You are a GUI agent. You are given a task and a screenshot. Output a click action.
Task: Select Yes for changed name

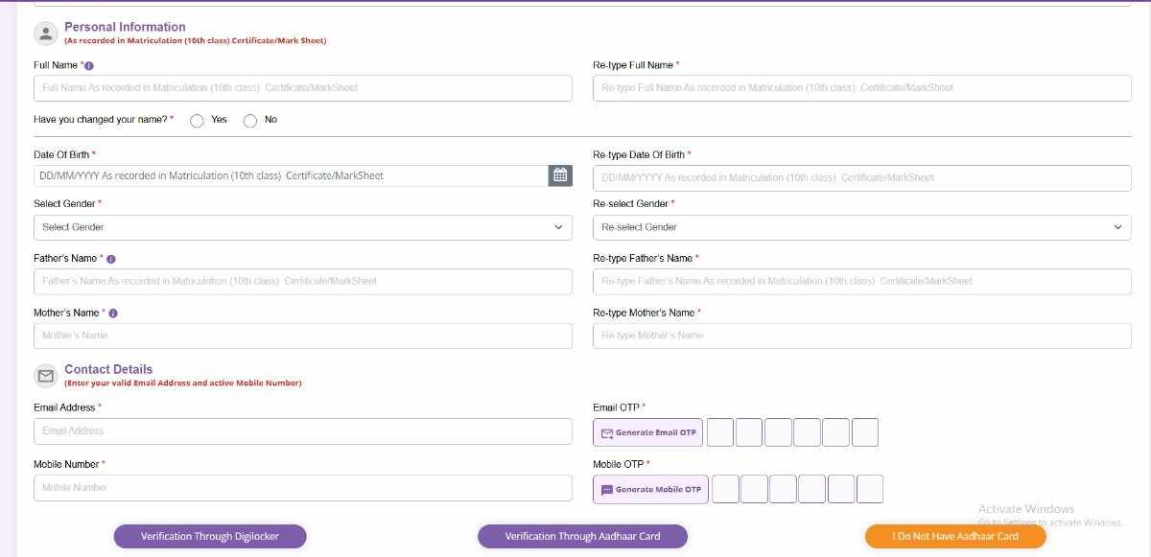198,121
